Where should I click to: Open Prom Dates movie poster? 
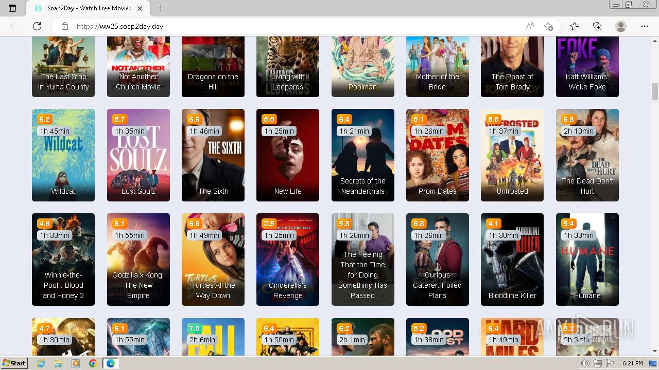(438, 155)
